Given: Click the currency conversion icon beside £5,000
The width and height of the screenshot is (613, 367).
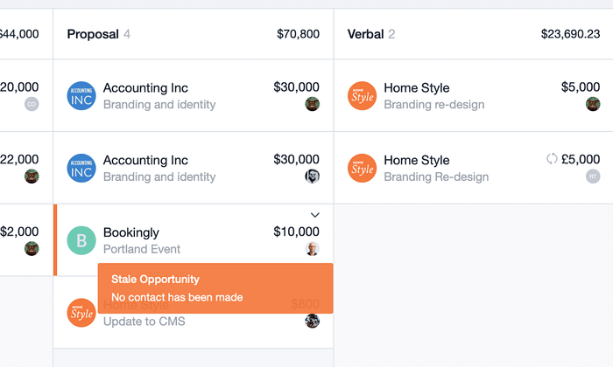Looking at the screenshot, I should tap(552, 159).
